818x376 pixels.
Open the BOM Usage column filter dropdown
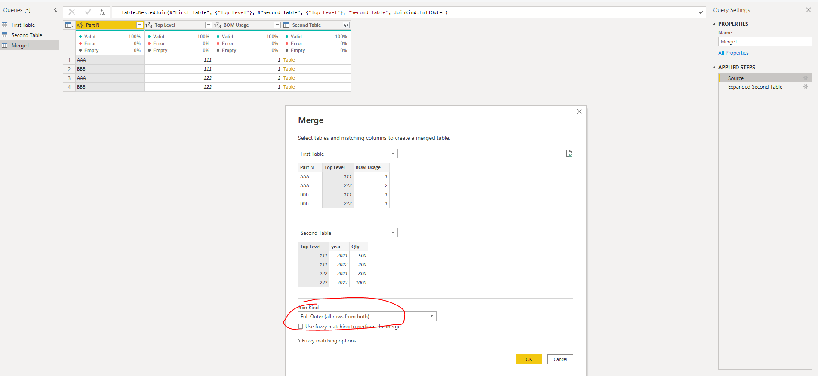coord(277,25)
